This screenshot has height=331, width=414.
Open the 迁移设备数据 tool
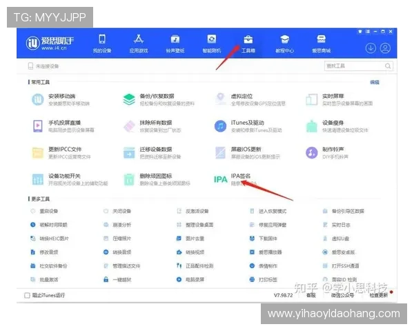pyautogui.click(x=152, y=153)
